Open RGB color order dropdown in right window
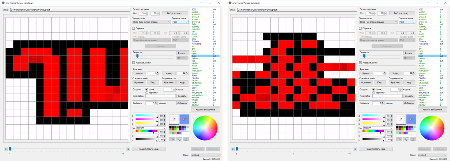Screen dimensions: 450x161 407,22
